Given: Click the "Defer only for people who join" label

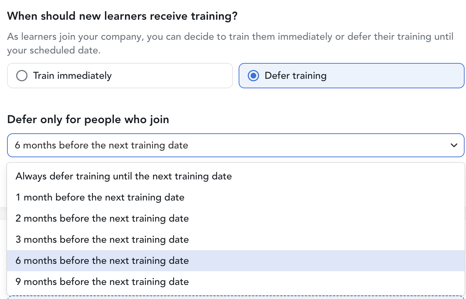Looking at the screenshot, I should click(x=88, y=120).
